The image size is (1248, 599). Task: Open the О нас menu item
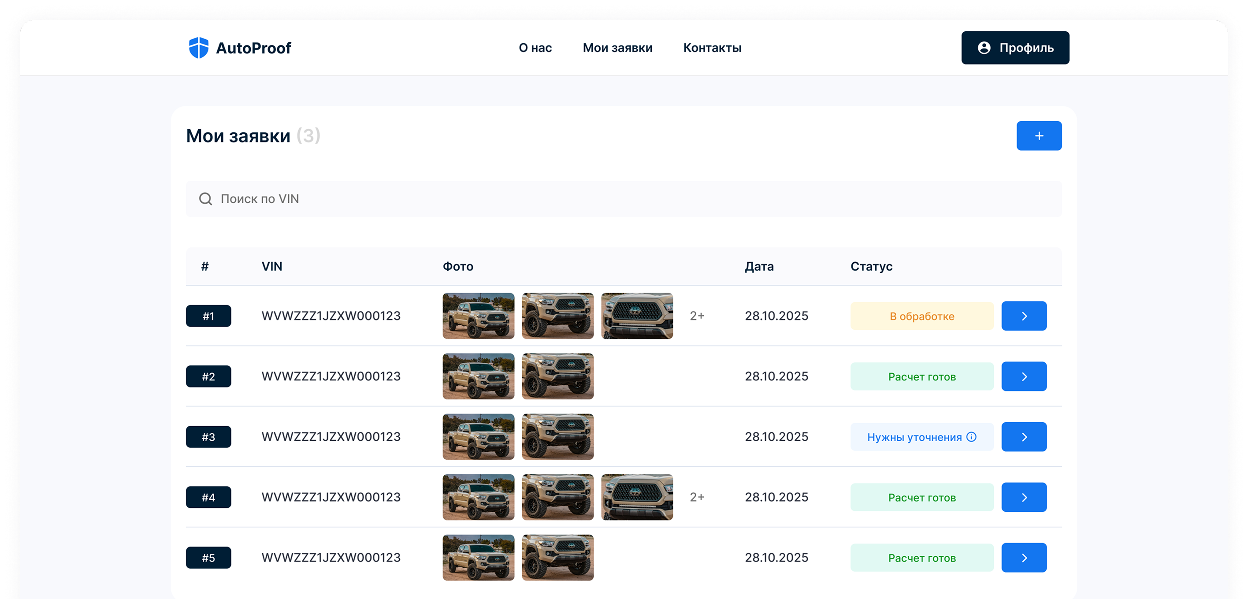click(x=535, y=48)
